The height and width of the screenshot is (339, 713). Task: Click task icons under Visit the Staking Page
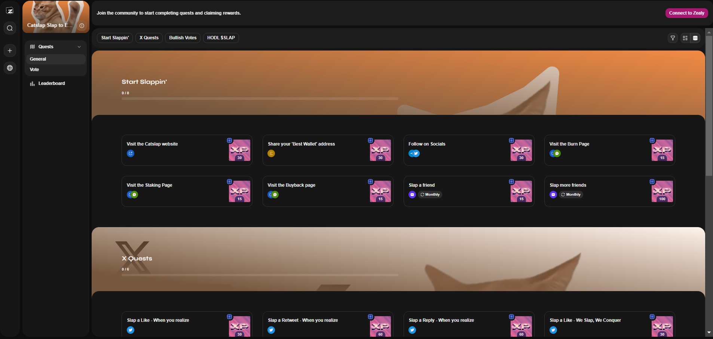click(132, 195)
